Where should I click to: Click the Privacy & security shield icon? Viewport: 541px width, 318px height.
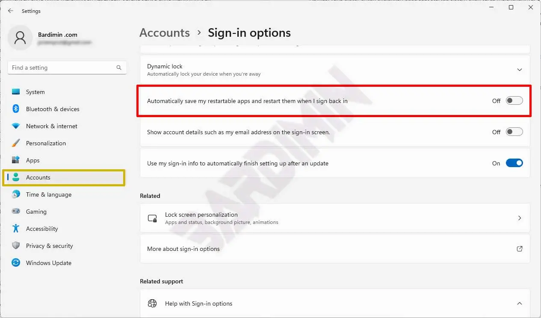[16, 246]
